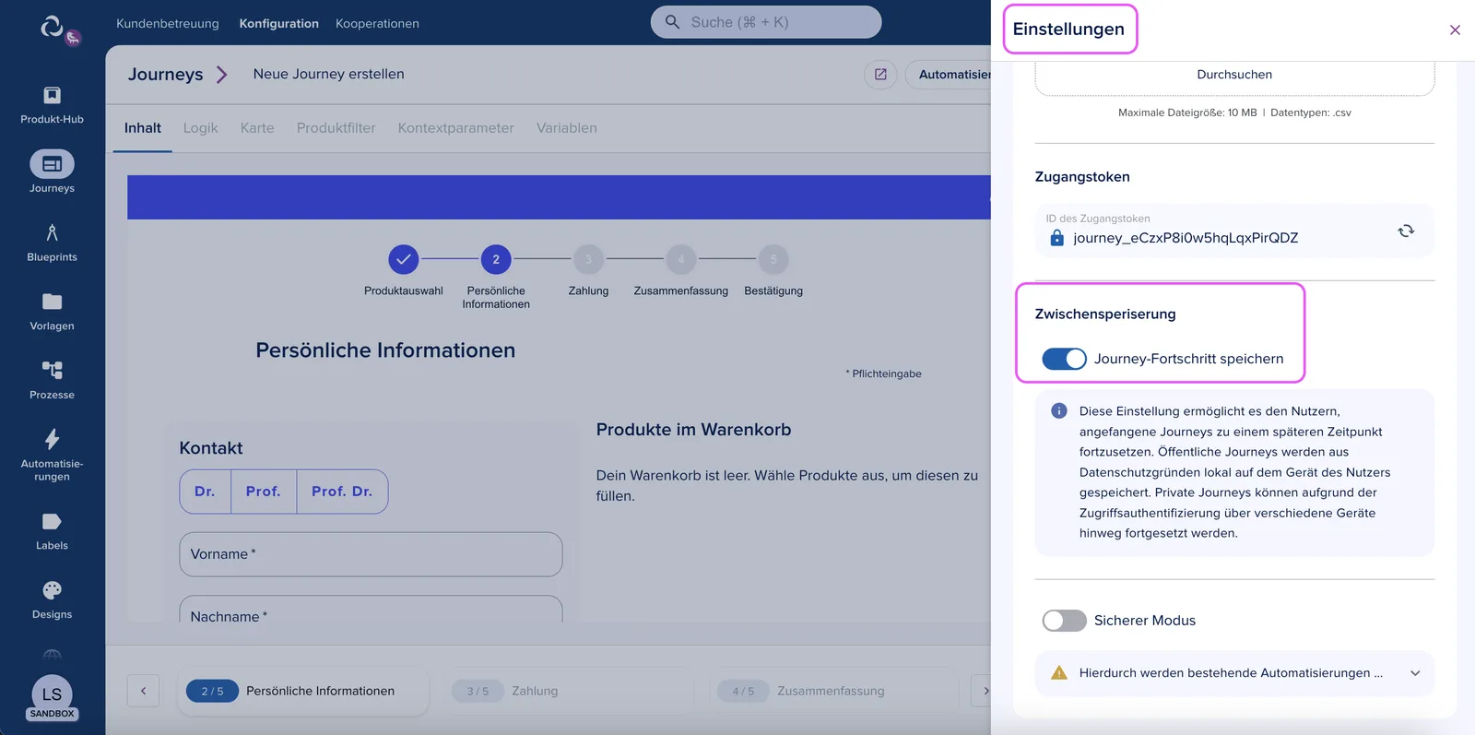The height and width of the screenshot is (735, 1475).
Task: Select the Dr. title option
Action: pyautogui.click(x=205, y=492)
